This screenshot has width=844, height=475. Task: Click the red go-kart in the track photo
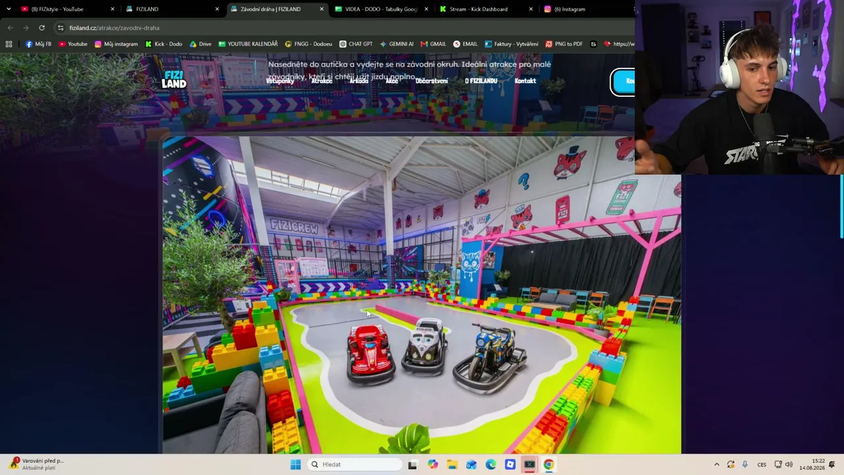coord(369,354)
